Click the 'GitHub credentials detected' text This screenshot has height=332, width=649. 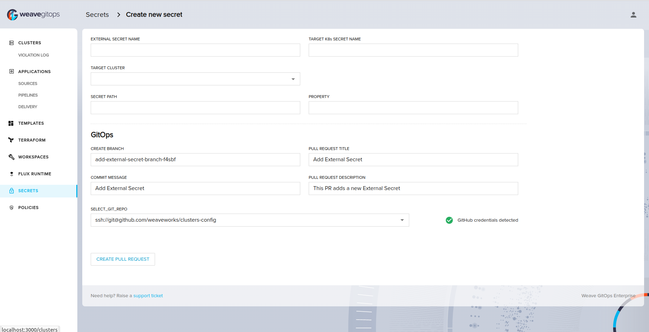[x=488, y=220]
